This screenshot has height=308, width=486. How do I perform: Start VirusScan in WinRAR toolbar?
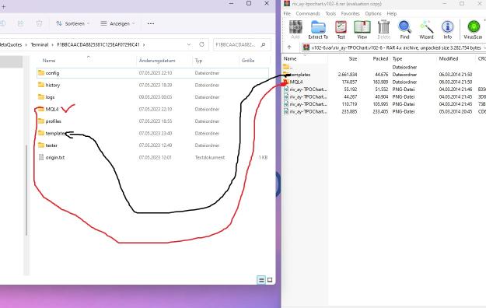click(473, 30)
